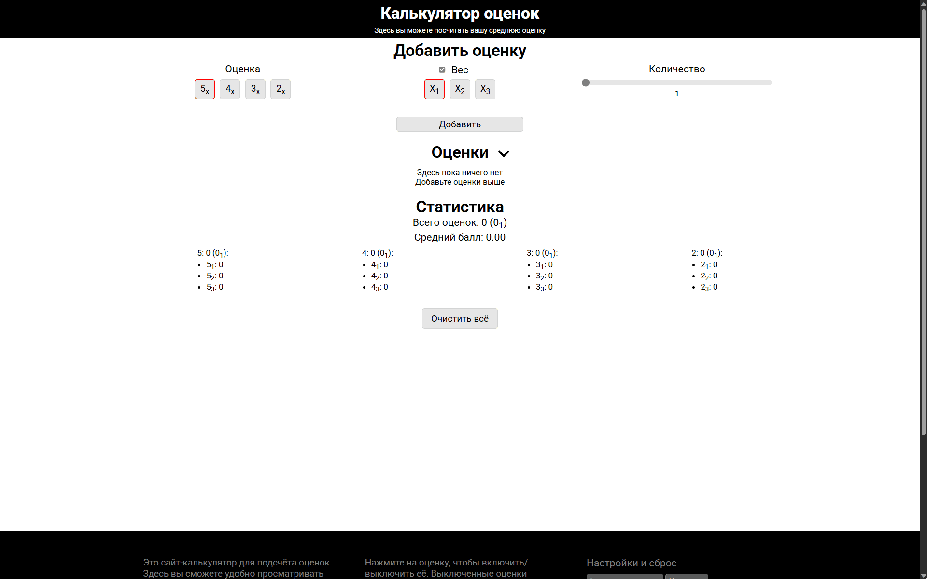
Task: Choose weight X1
Action: click(x=435, y=89)
